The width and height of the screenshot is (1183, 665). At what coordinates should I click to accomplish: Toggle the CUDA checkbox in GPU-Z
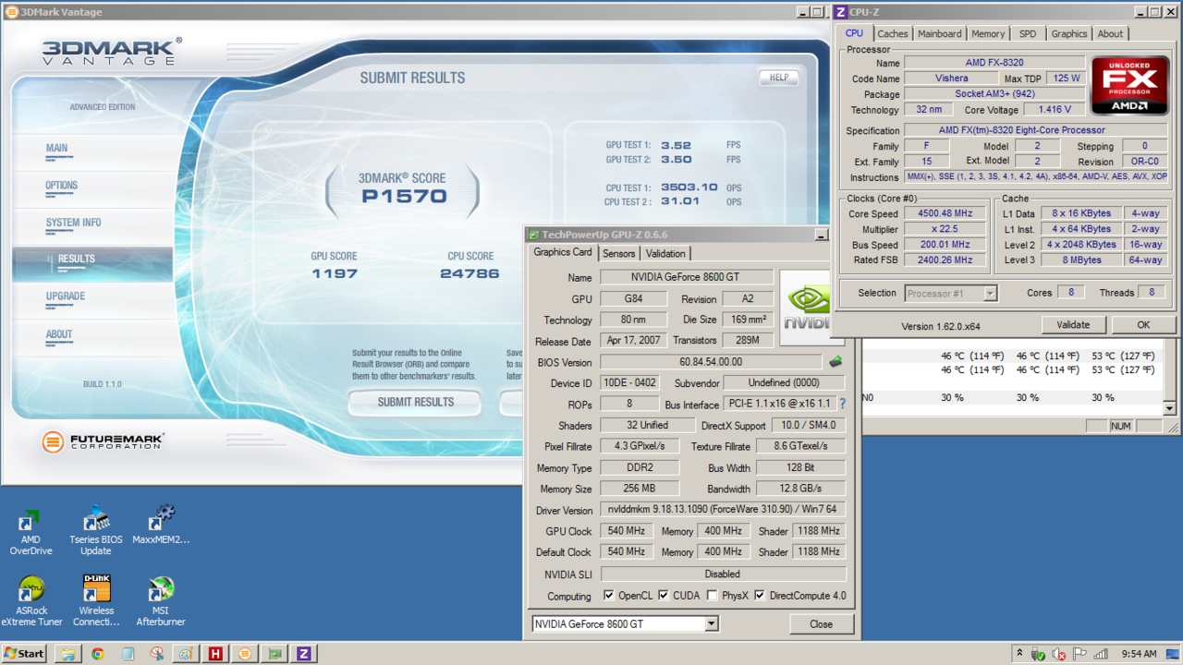click(663, 596)
